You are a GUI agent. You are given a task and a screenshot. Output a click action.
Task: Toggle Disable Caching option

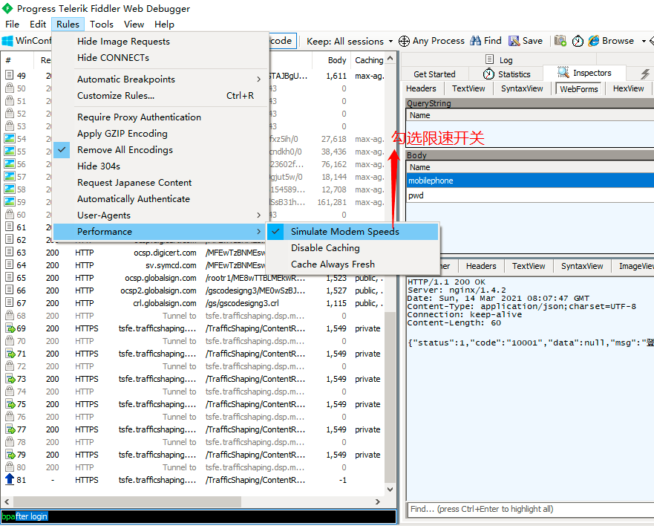tap(352, 248)
